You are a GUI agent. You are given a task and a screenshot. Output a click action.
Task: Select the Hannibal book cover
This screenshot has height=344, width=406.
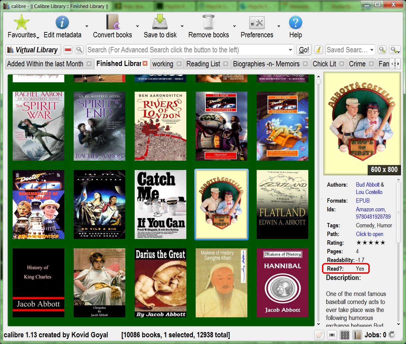[282, 283]
